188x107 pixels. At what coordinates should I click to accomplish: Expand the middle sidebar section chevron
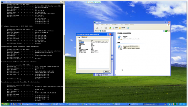coord(112,57)
